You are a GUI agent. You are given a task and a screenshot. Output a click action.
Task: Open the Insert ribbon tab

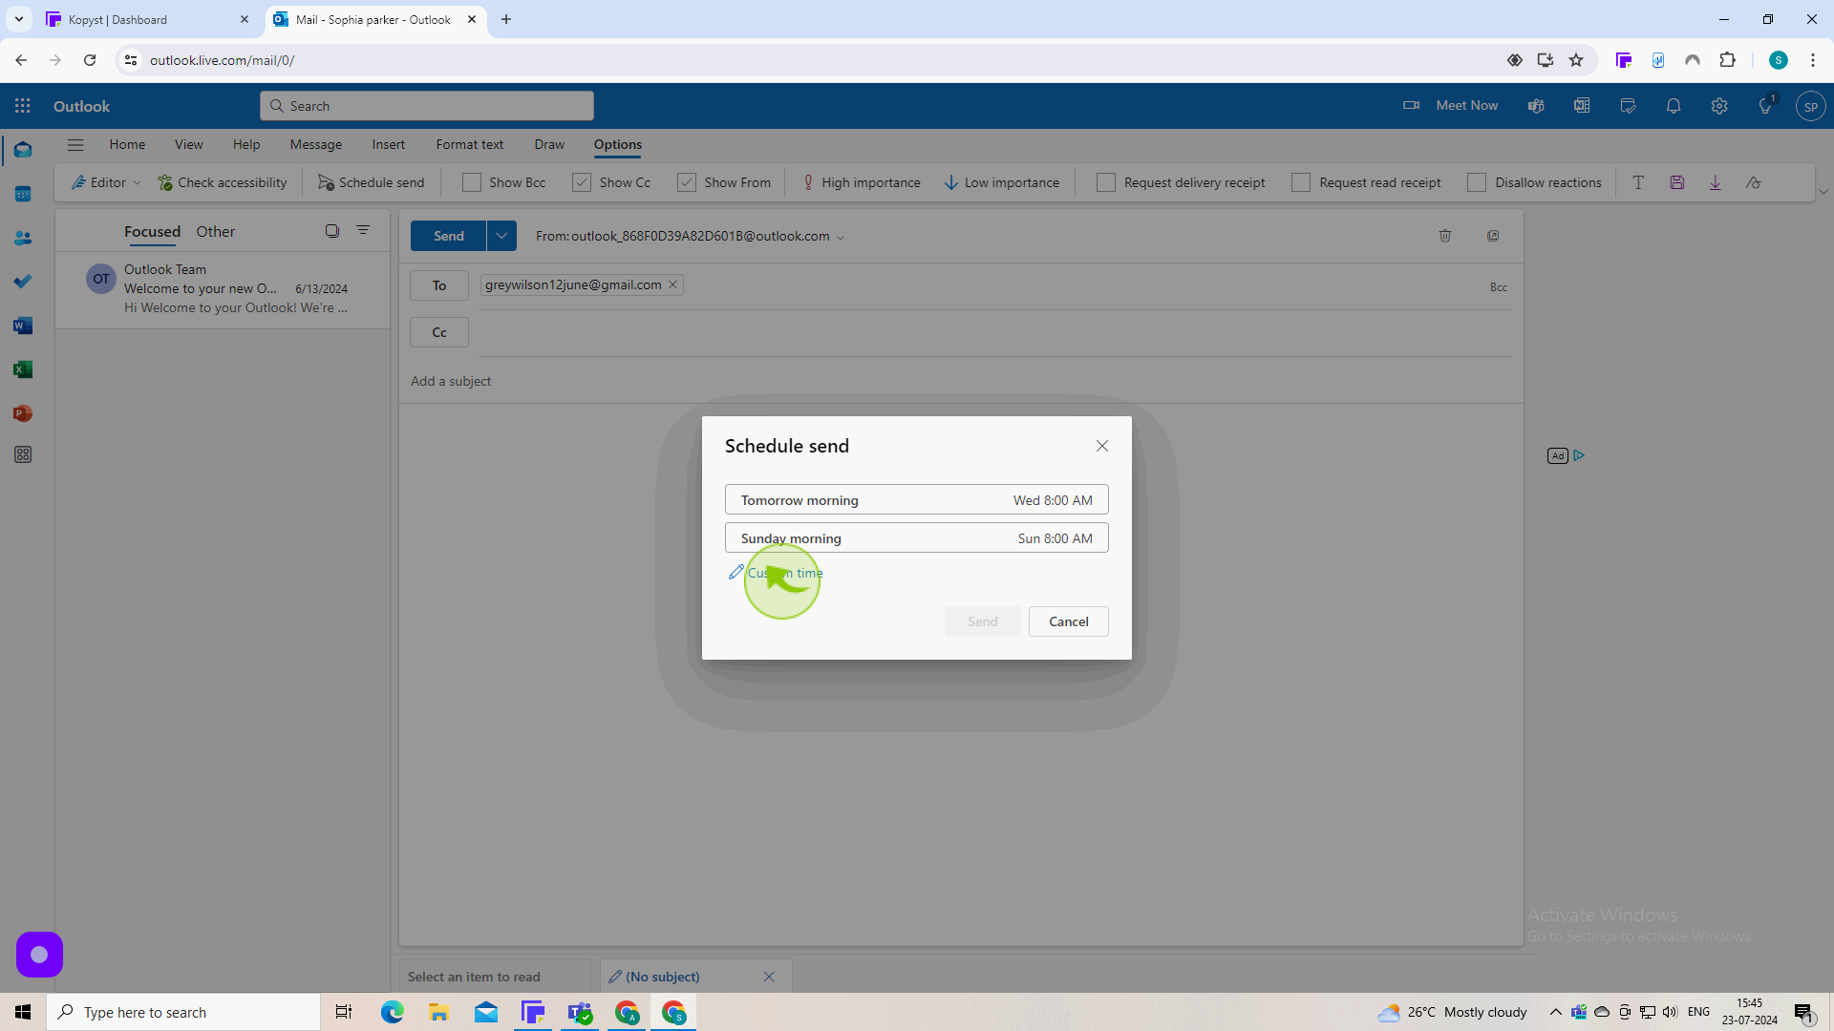tap(389, 145)
